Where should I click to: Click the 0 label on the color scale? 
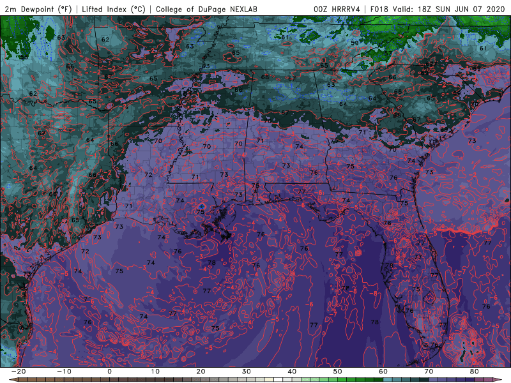tap(109, 372)
